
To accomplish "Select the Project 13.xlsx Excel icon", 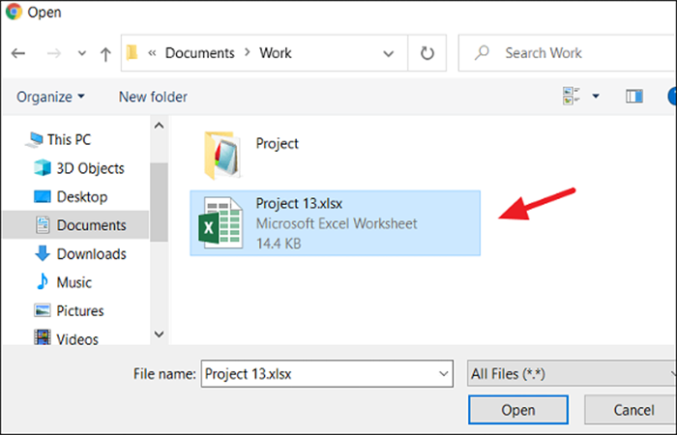I will (x=221, y=222).
